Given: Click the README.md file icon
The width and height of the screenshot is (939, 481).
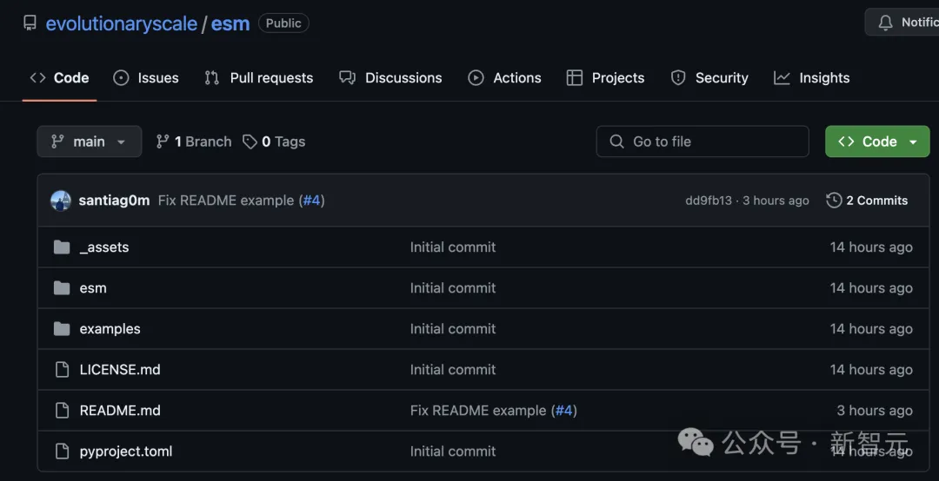Looking at the screenshot, I should tap(62, 410).
